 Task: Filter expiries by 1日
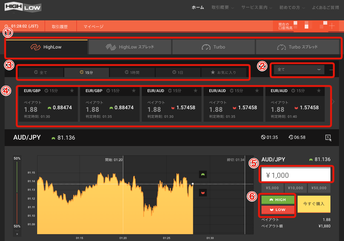click(x=178, y=72)
